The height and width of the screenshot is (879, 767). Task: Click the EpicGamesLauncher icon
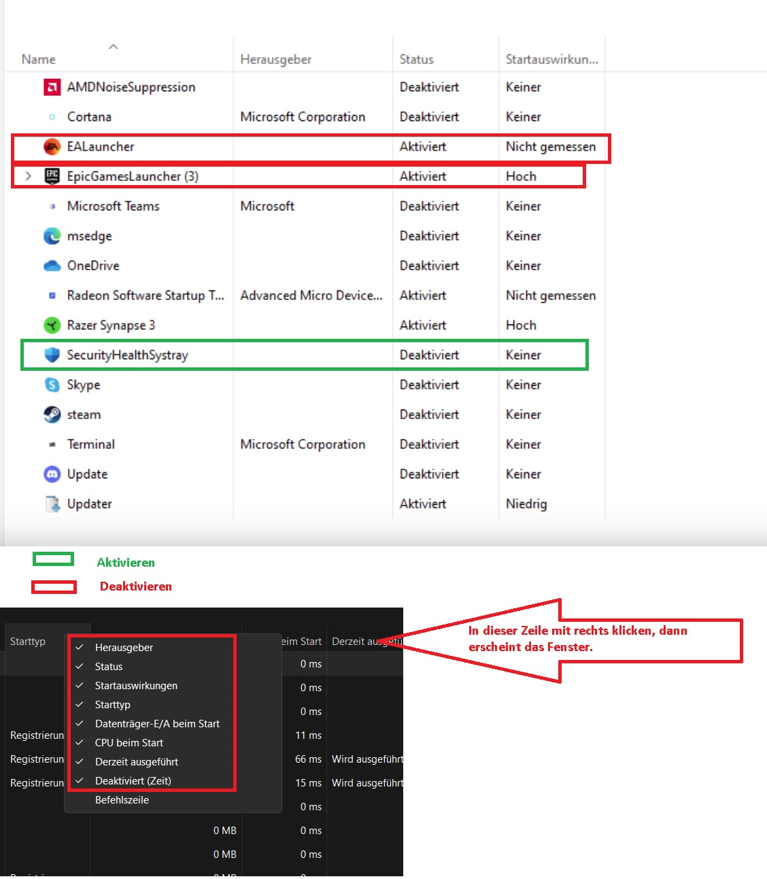coord(52,176)
